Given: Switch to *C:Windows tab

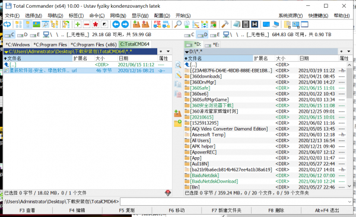Looking at the screenshot, I should (x=18, y=44).
